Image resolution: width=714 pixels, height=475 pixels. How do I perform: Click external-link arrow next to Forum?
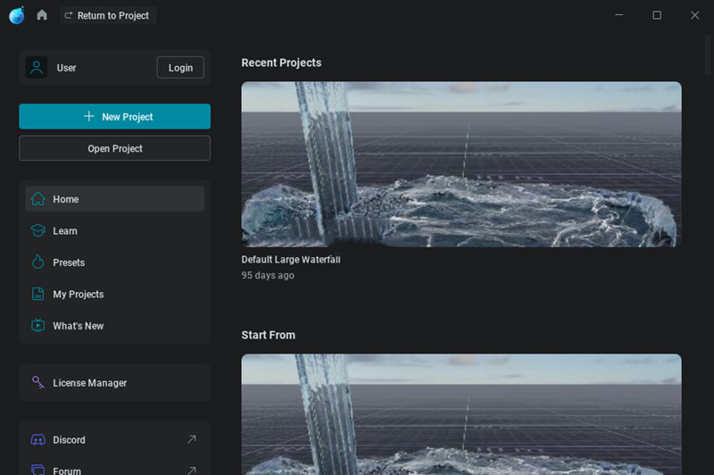192,471
